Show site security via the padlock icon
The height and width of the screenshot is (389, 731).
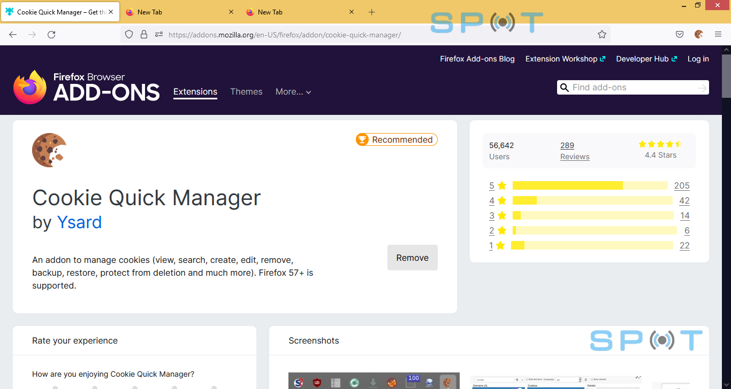143,34
